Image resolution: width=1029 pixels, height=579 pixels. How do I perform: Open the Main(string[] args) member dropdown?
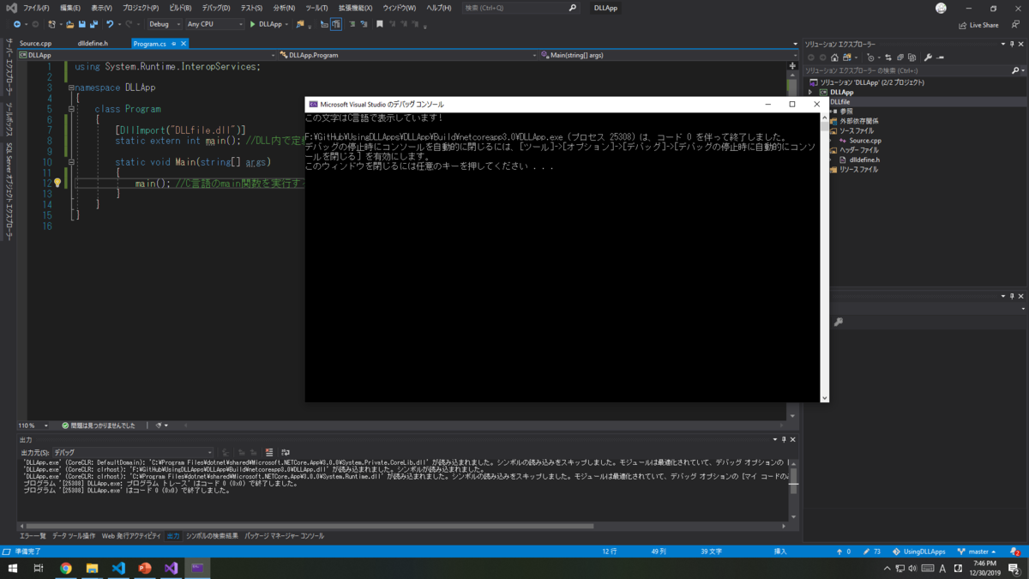[x=668, y=55]
